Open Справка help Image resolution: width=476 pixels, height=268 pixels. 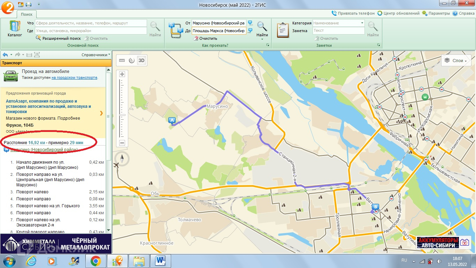coord(463,13)
